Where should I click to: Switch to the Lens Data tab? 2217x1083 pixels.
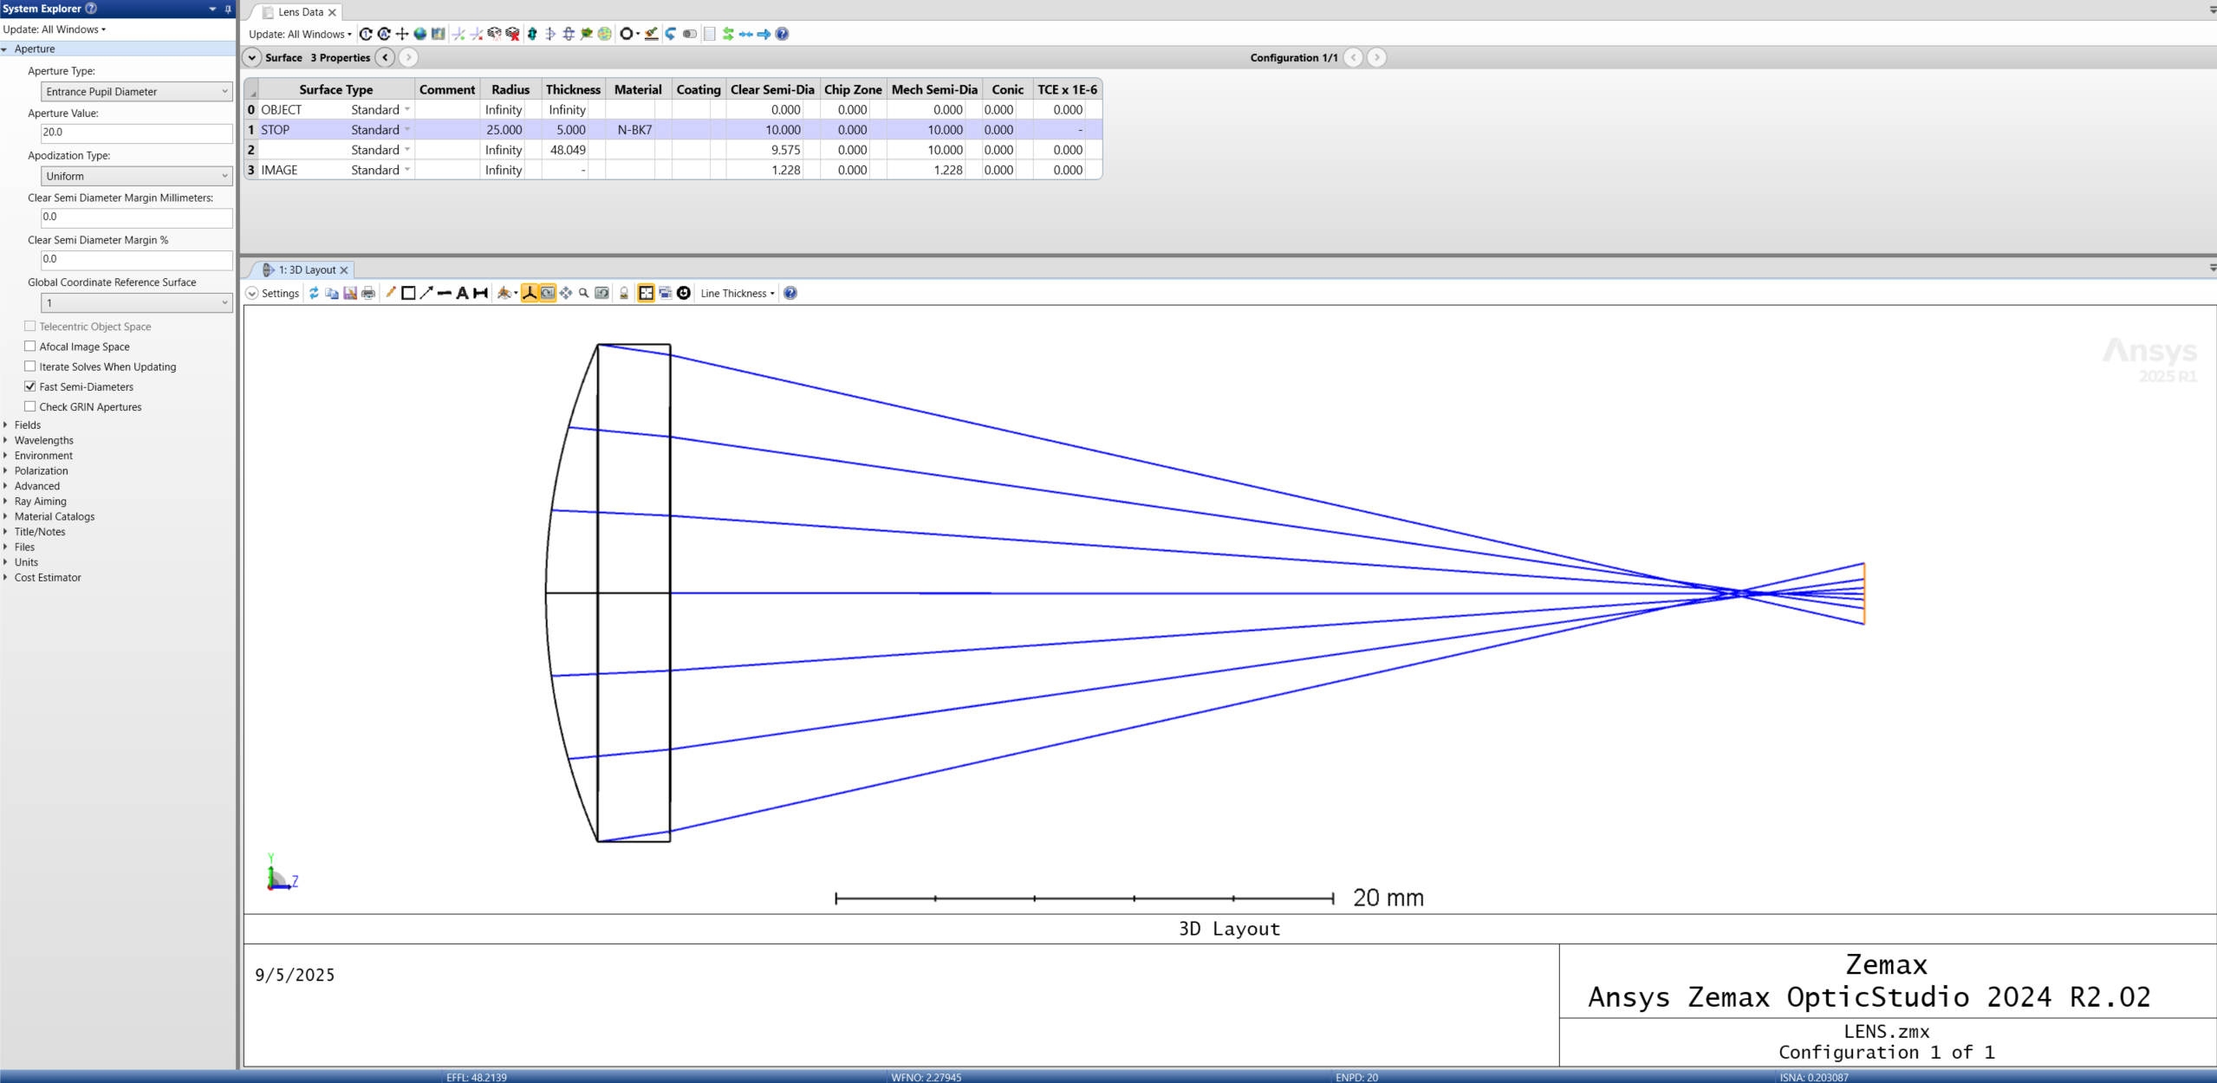tap(300, 12)
